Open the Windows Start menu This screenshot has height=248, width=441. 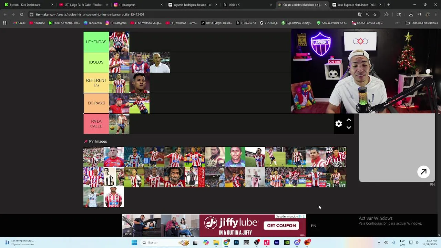click(134, 242)
